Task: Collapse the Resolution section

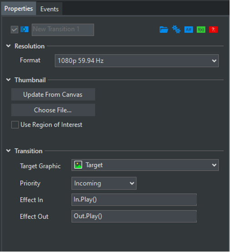Action: coord(8,46)
